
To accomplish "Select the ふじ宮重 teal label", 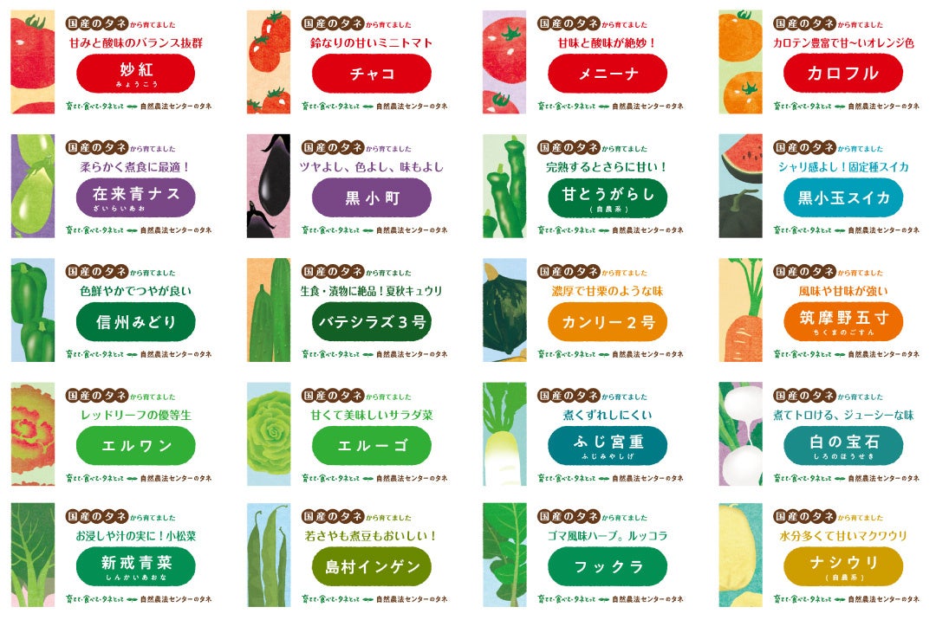I will coord(608,445).
